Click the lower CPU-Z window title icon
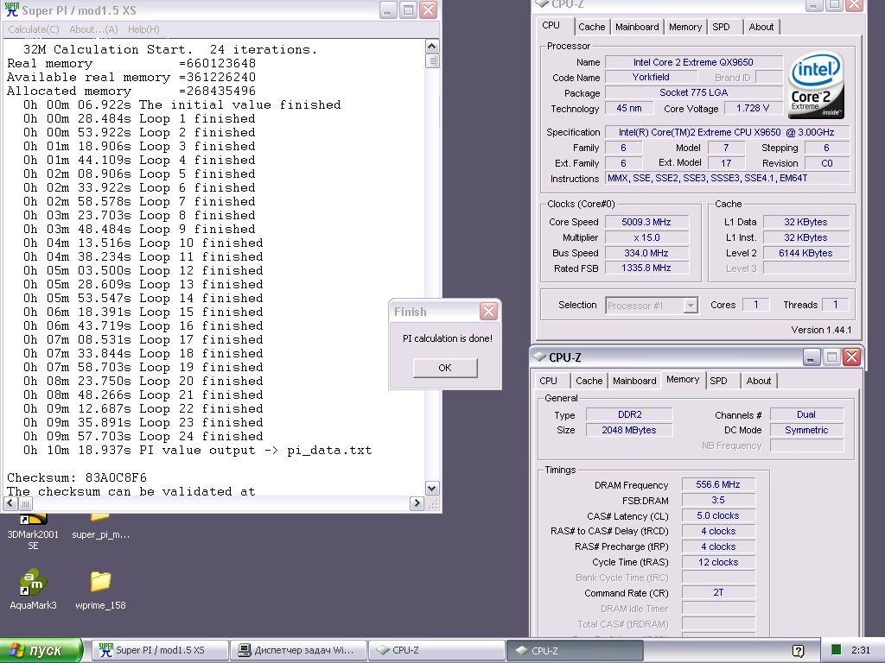 pos(540,357)
